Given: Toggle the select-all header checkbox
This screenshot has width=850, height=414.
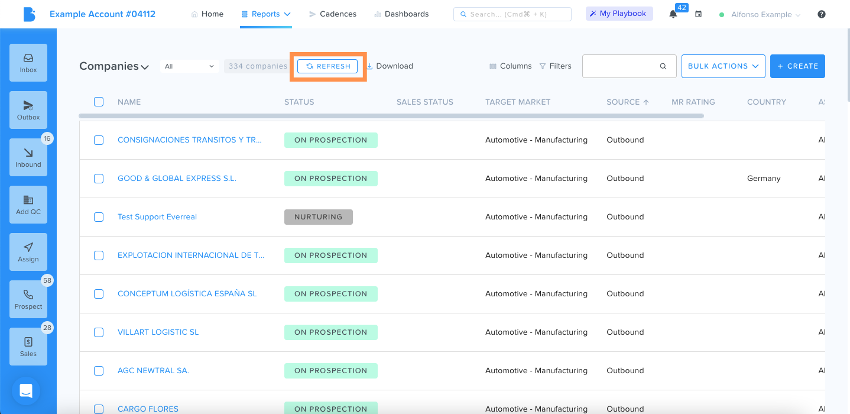Looking at the screenshot, I should point(99,102).
